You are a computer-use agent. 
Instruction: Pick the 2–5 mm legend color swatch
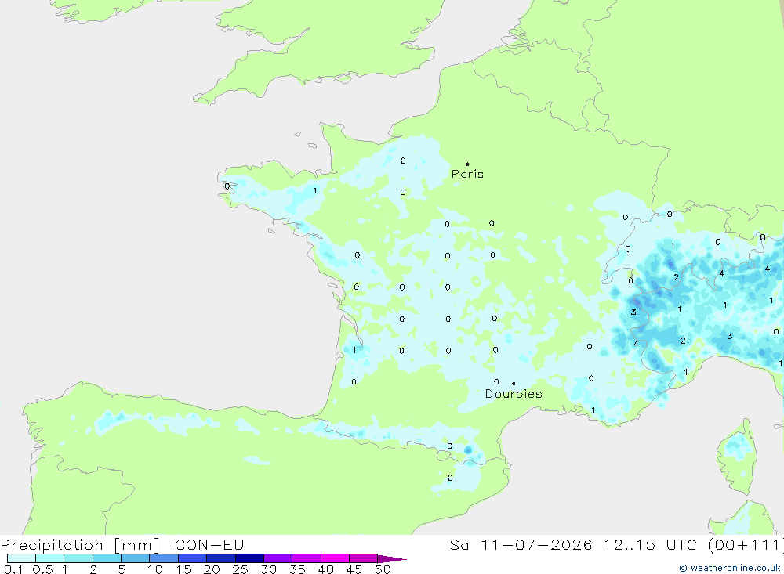[x=107, y=558]
